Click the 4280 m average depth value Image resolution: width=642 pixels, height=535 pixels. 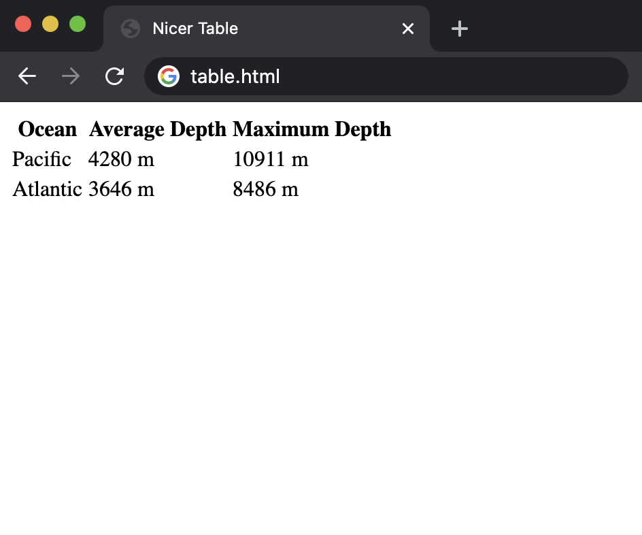pyautogui.click(x=121, y=159)
